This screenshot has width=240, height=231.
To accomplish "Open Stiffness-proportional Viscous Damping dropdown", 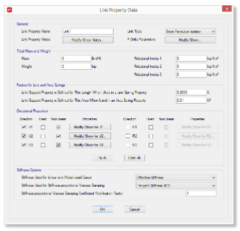I will (176, 186).
